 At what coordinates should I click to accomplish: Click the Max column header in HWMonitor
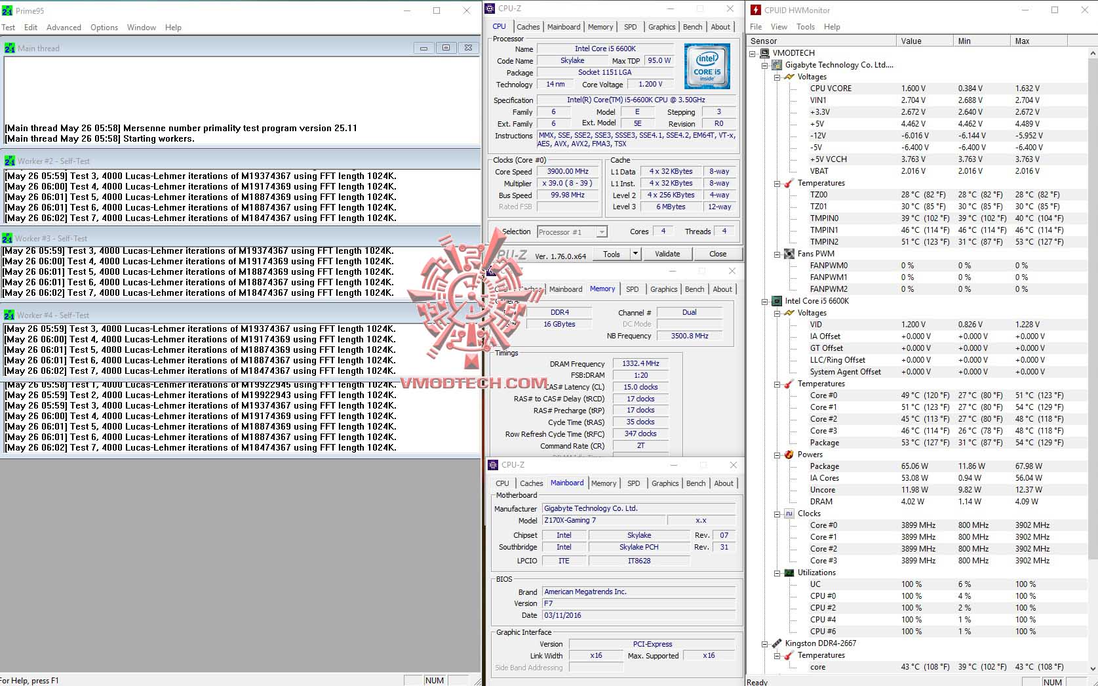click(1039, 41)
